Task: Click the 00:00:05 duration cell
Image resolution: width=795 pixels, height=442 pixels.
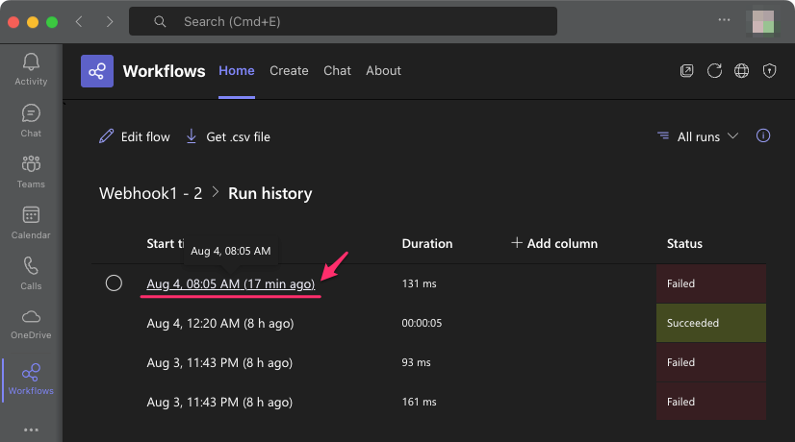Action: (x=422, y=323)
